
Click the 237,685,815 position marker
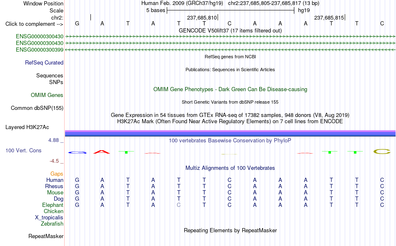click(x=329, y=17)
